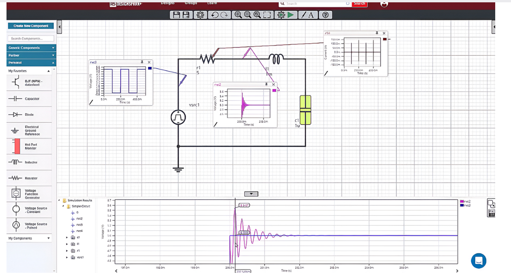This screenshot has height=278, width=511.
Task: Select net4 in the simulation results tree
Action: coord(79,231)
